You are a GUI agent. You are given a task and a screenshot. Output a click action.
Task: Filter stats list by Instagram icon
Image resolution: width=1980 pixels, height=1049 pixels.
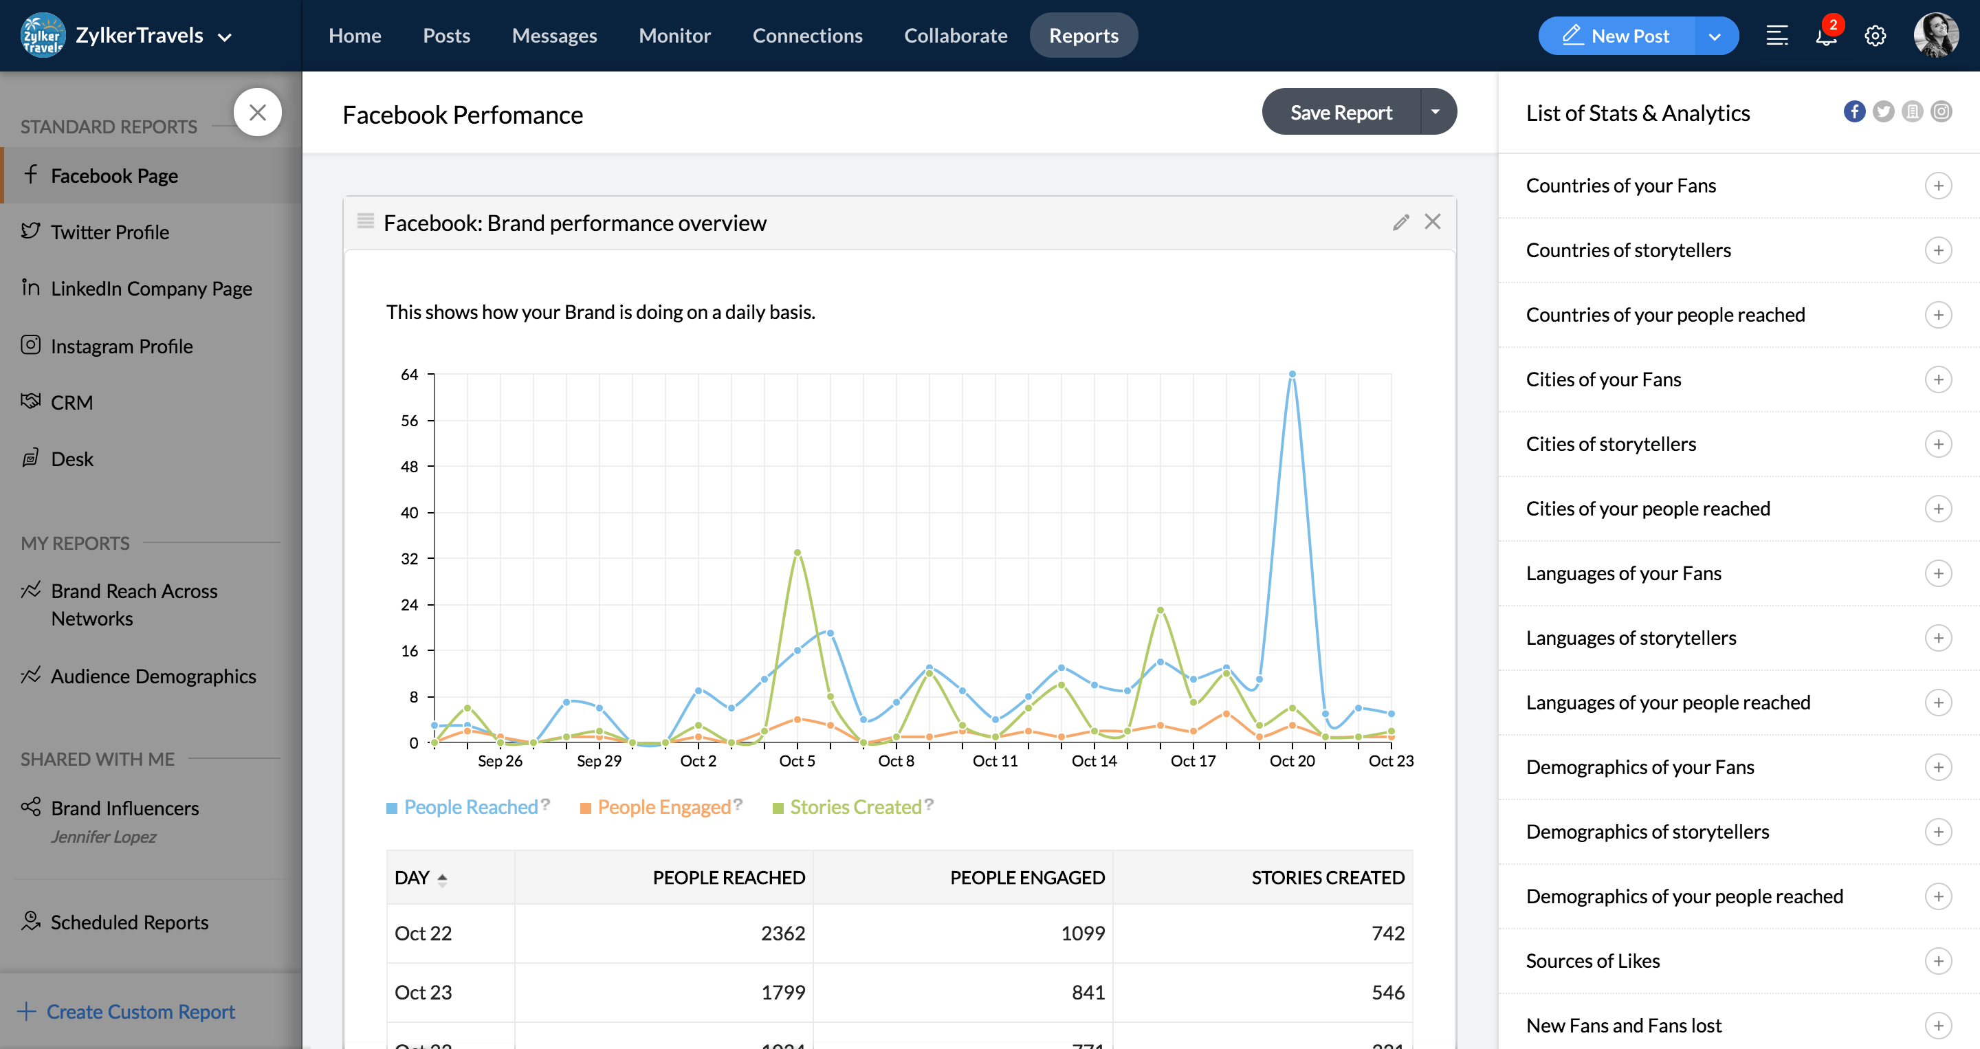click(1941, 112)
